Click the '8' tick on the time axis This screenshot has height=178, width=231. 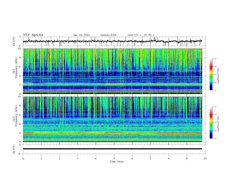point(169,159)
